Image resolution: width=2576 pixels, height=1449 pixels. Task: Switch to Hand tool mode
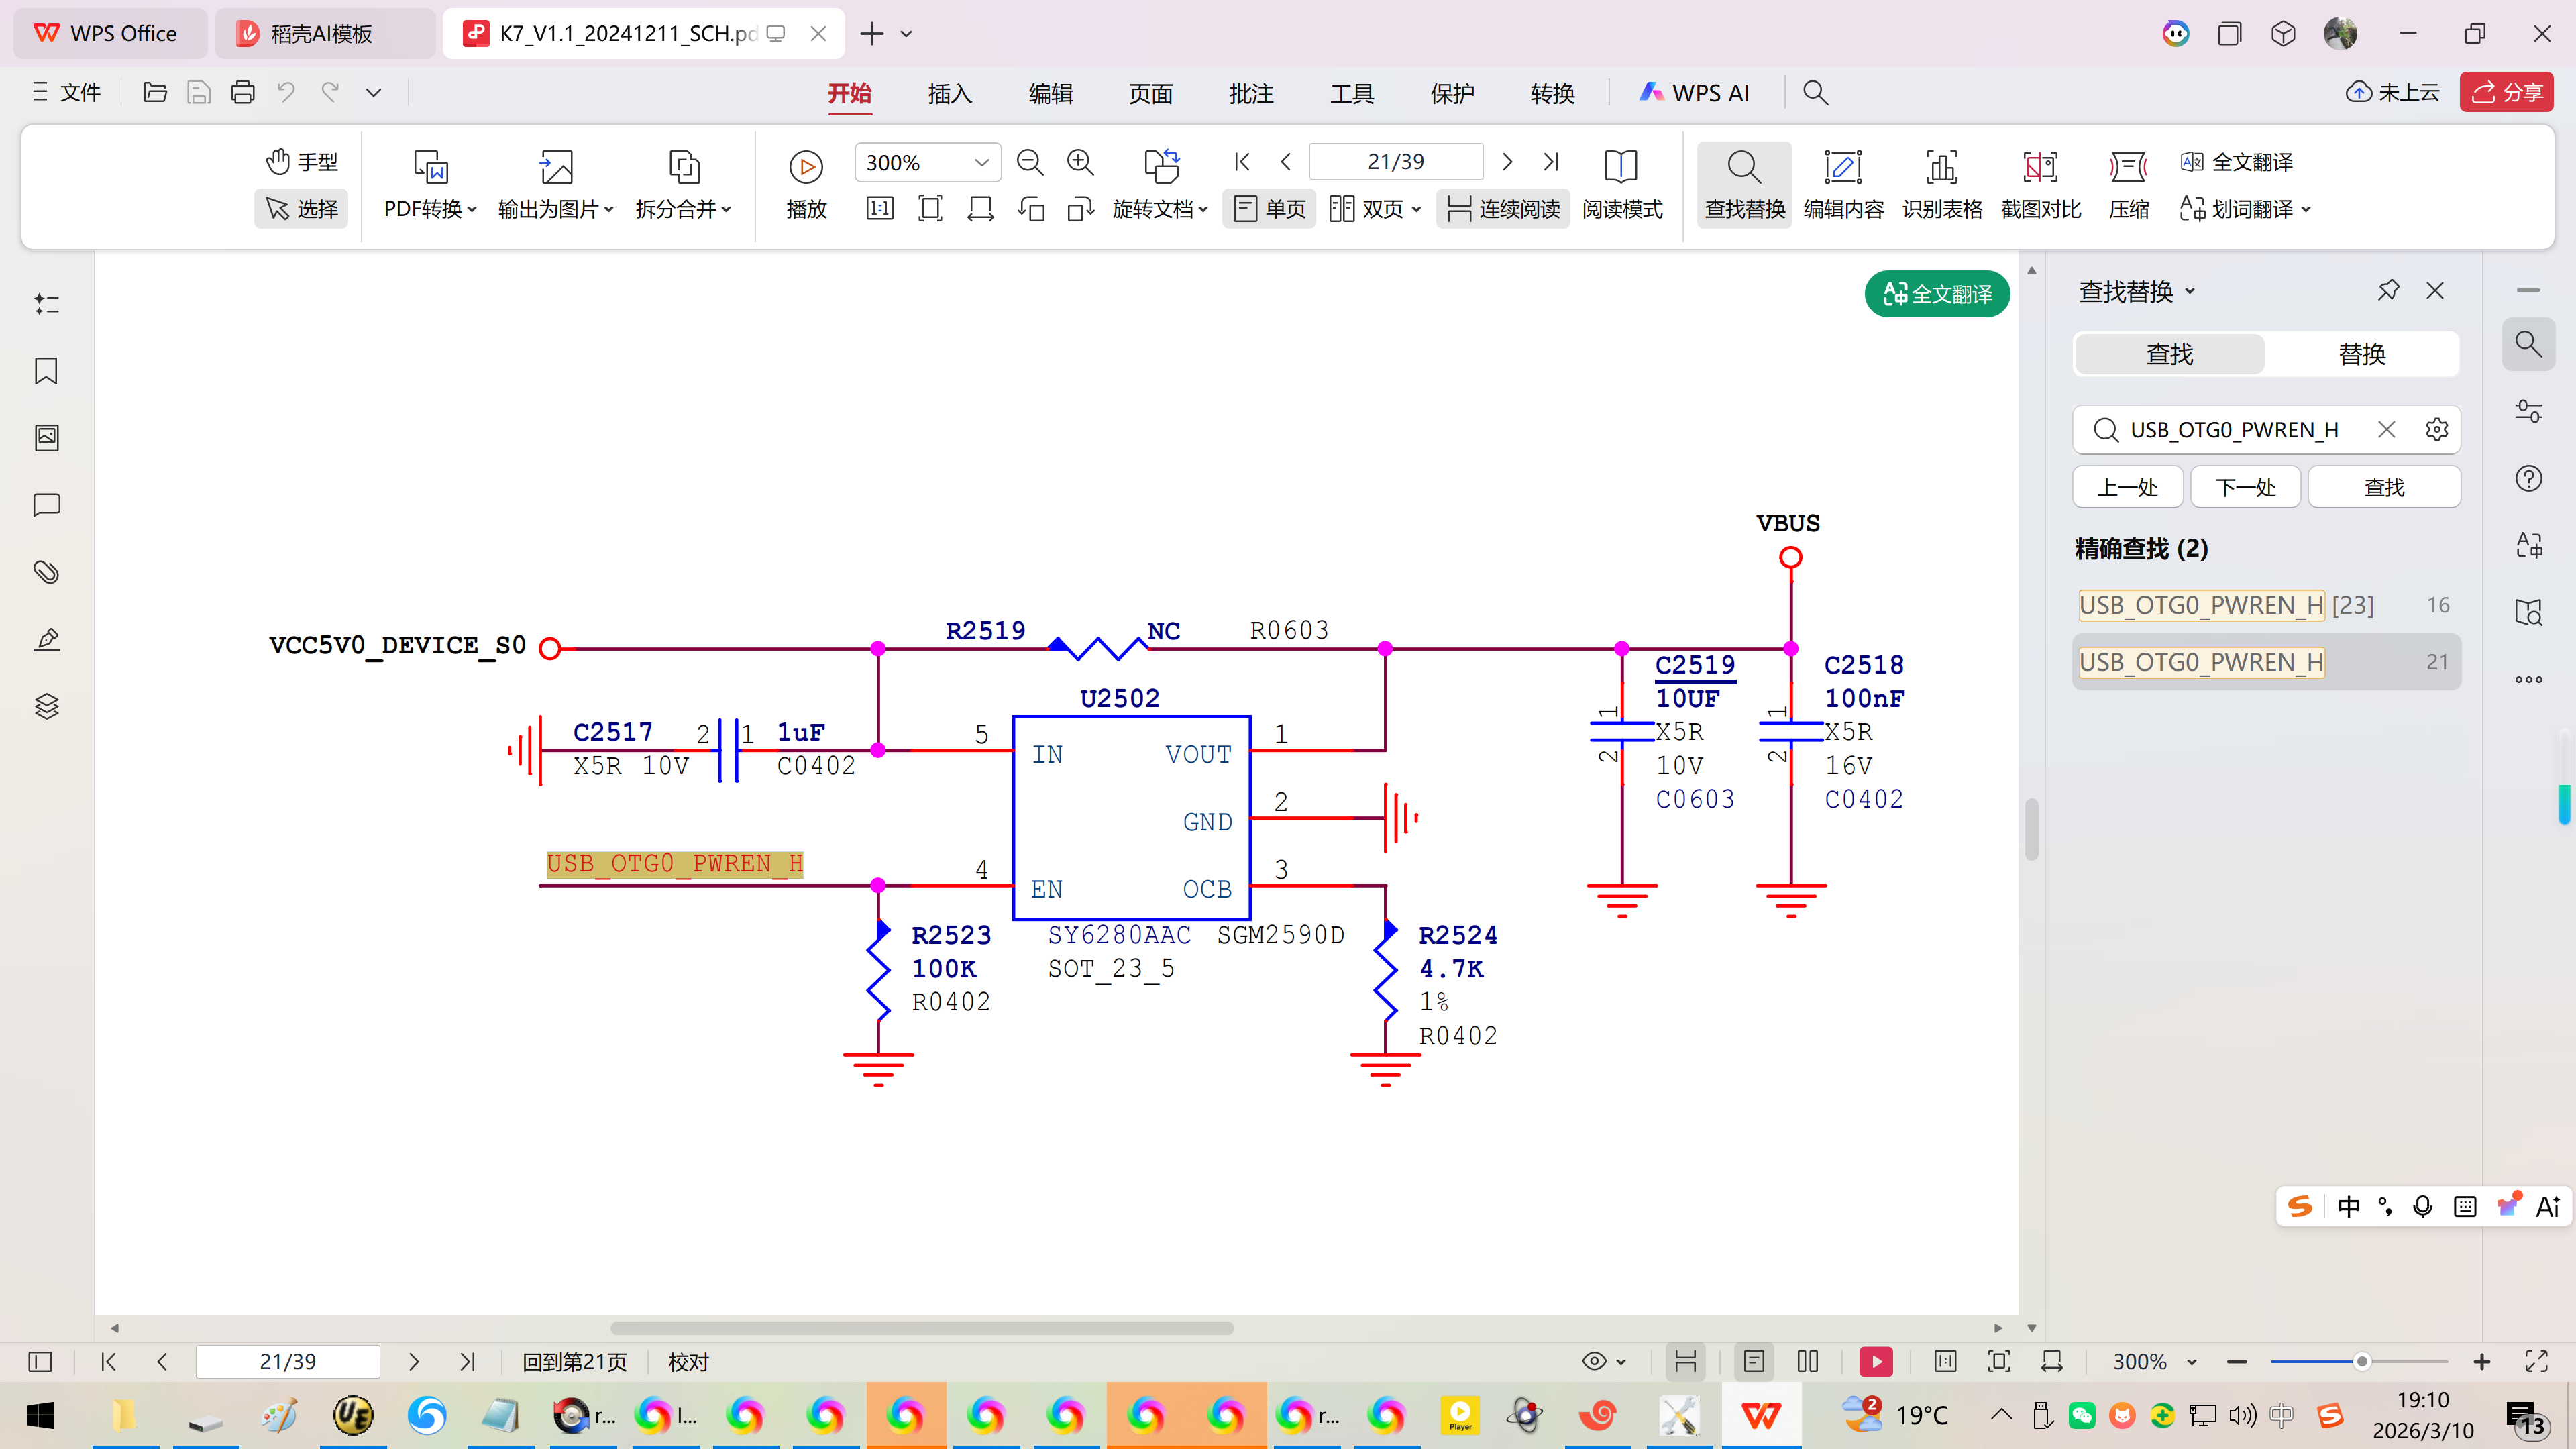[301, 162]
